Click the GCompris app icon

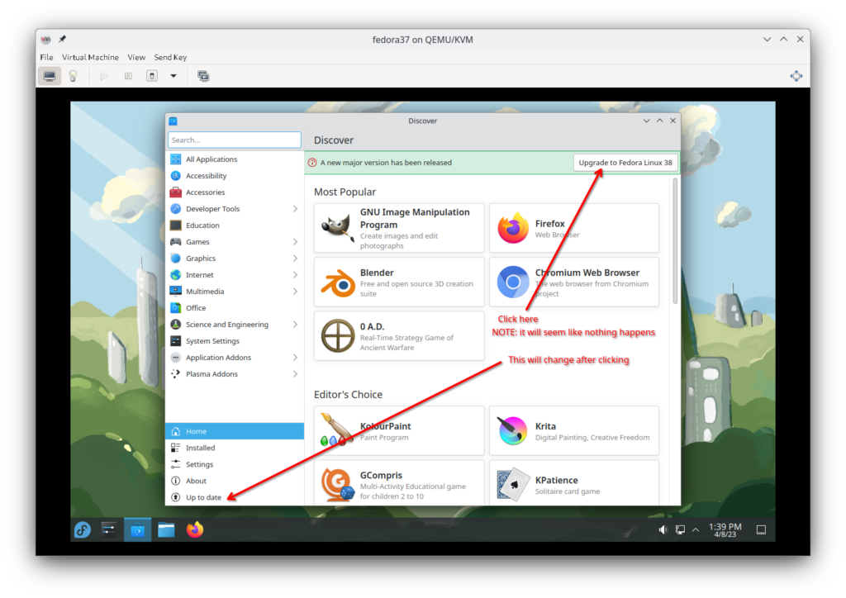click(x=337, y=484)
